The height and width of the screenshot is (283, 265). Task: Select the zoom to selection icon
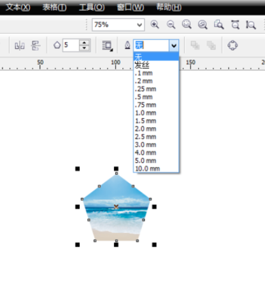(x=187, y=25)
